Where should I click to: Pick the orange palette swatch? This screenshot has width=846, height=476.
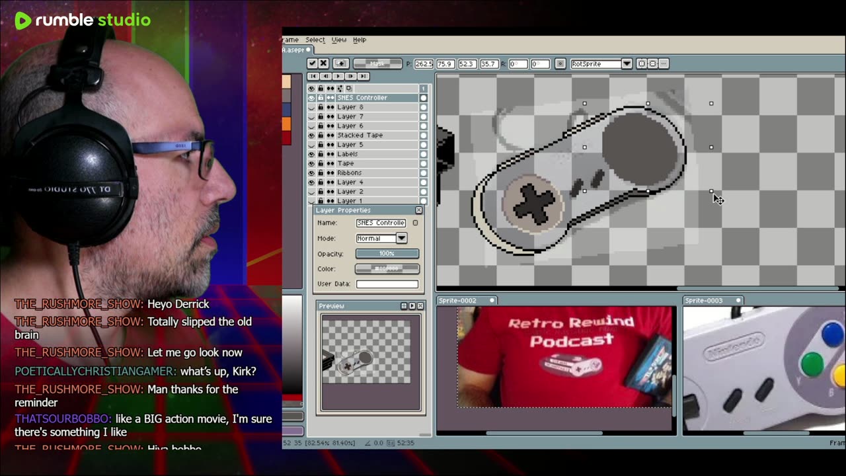pyautogui.click(x=286, y=124)
